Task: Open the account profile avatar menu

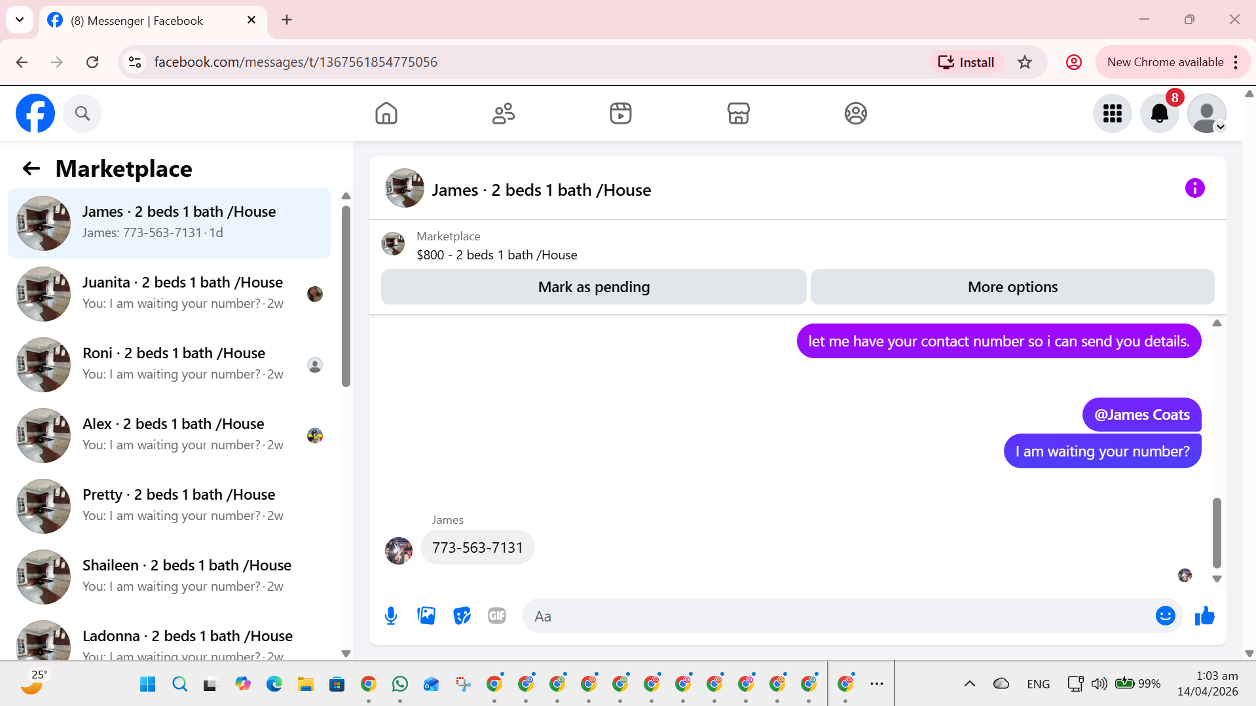Action: click(1206, 113)
